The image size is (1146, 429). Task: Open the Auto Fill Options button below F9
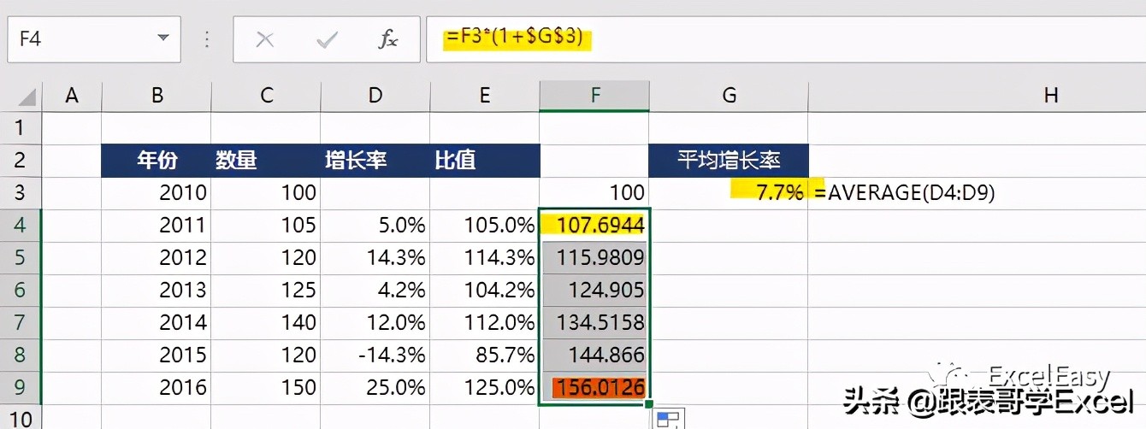coord(667,419)
